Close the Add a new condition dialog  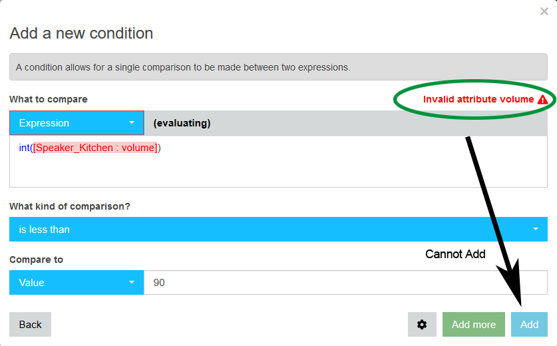coord(544,12)
